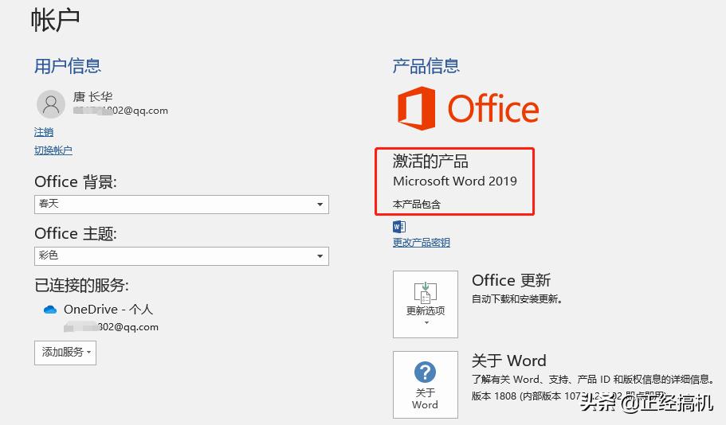Click the 已连接的服务 heading
This screenshot has height=425, width=726.
click(81, 286)
